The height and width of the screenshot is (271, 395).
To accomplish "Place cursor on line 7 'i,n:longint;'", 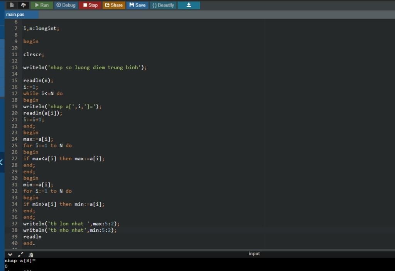I will click(x=41, y=29).
